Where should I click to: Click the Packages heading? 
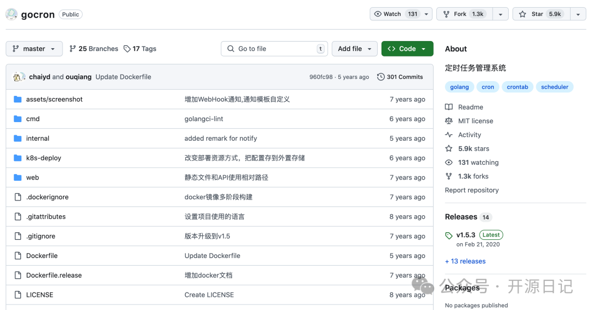pyautogui.click(x=462, y=288)
